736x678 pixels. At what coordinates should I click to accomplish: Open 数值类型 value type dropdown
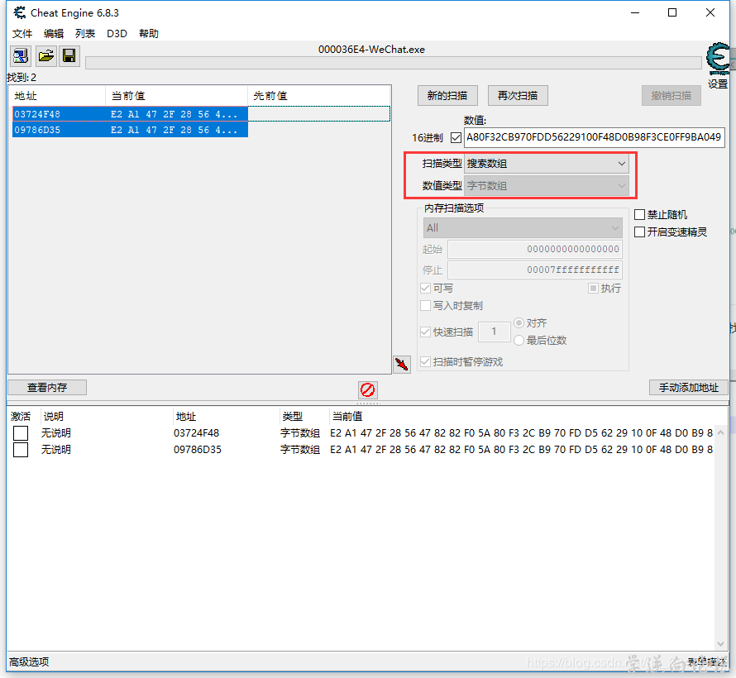tap(547, 186)
